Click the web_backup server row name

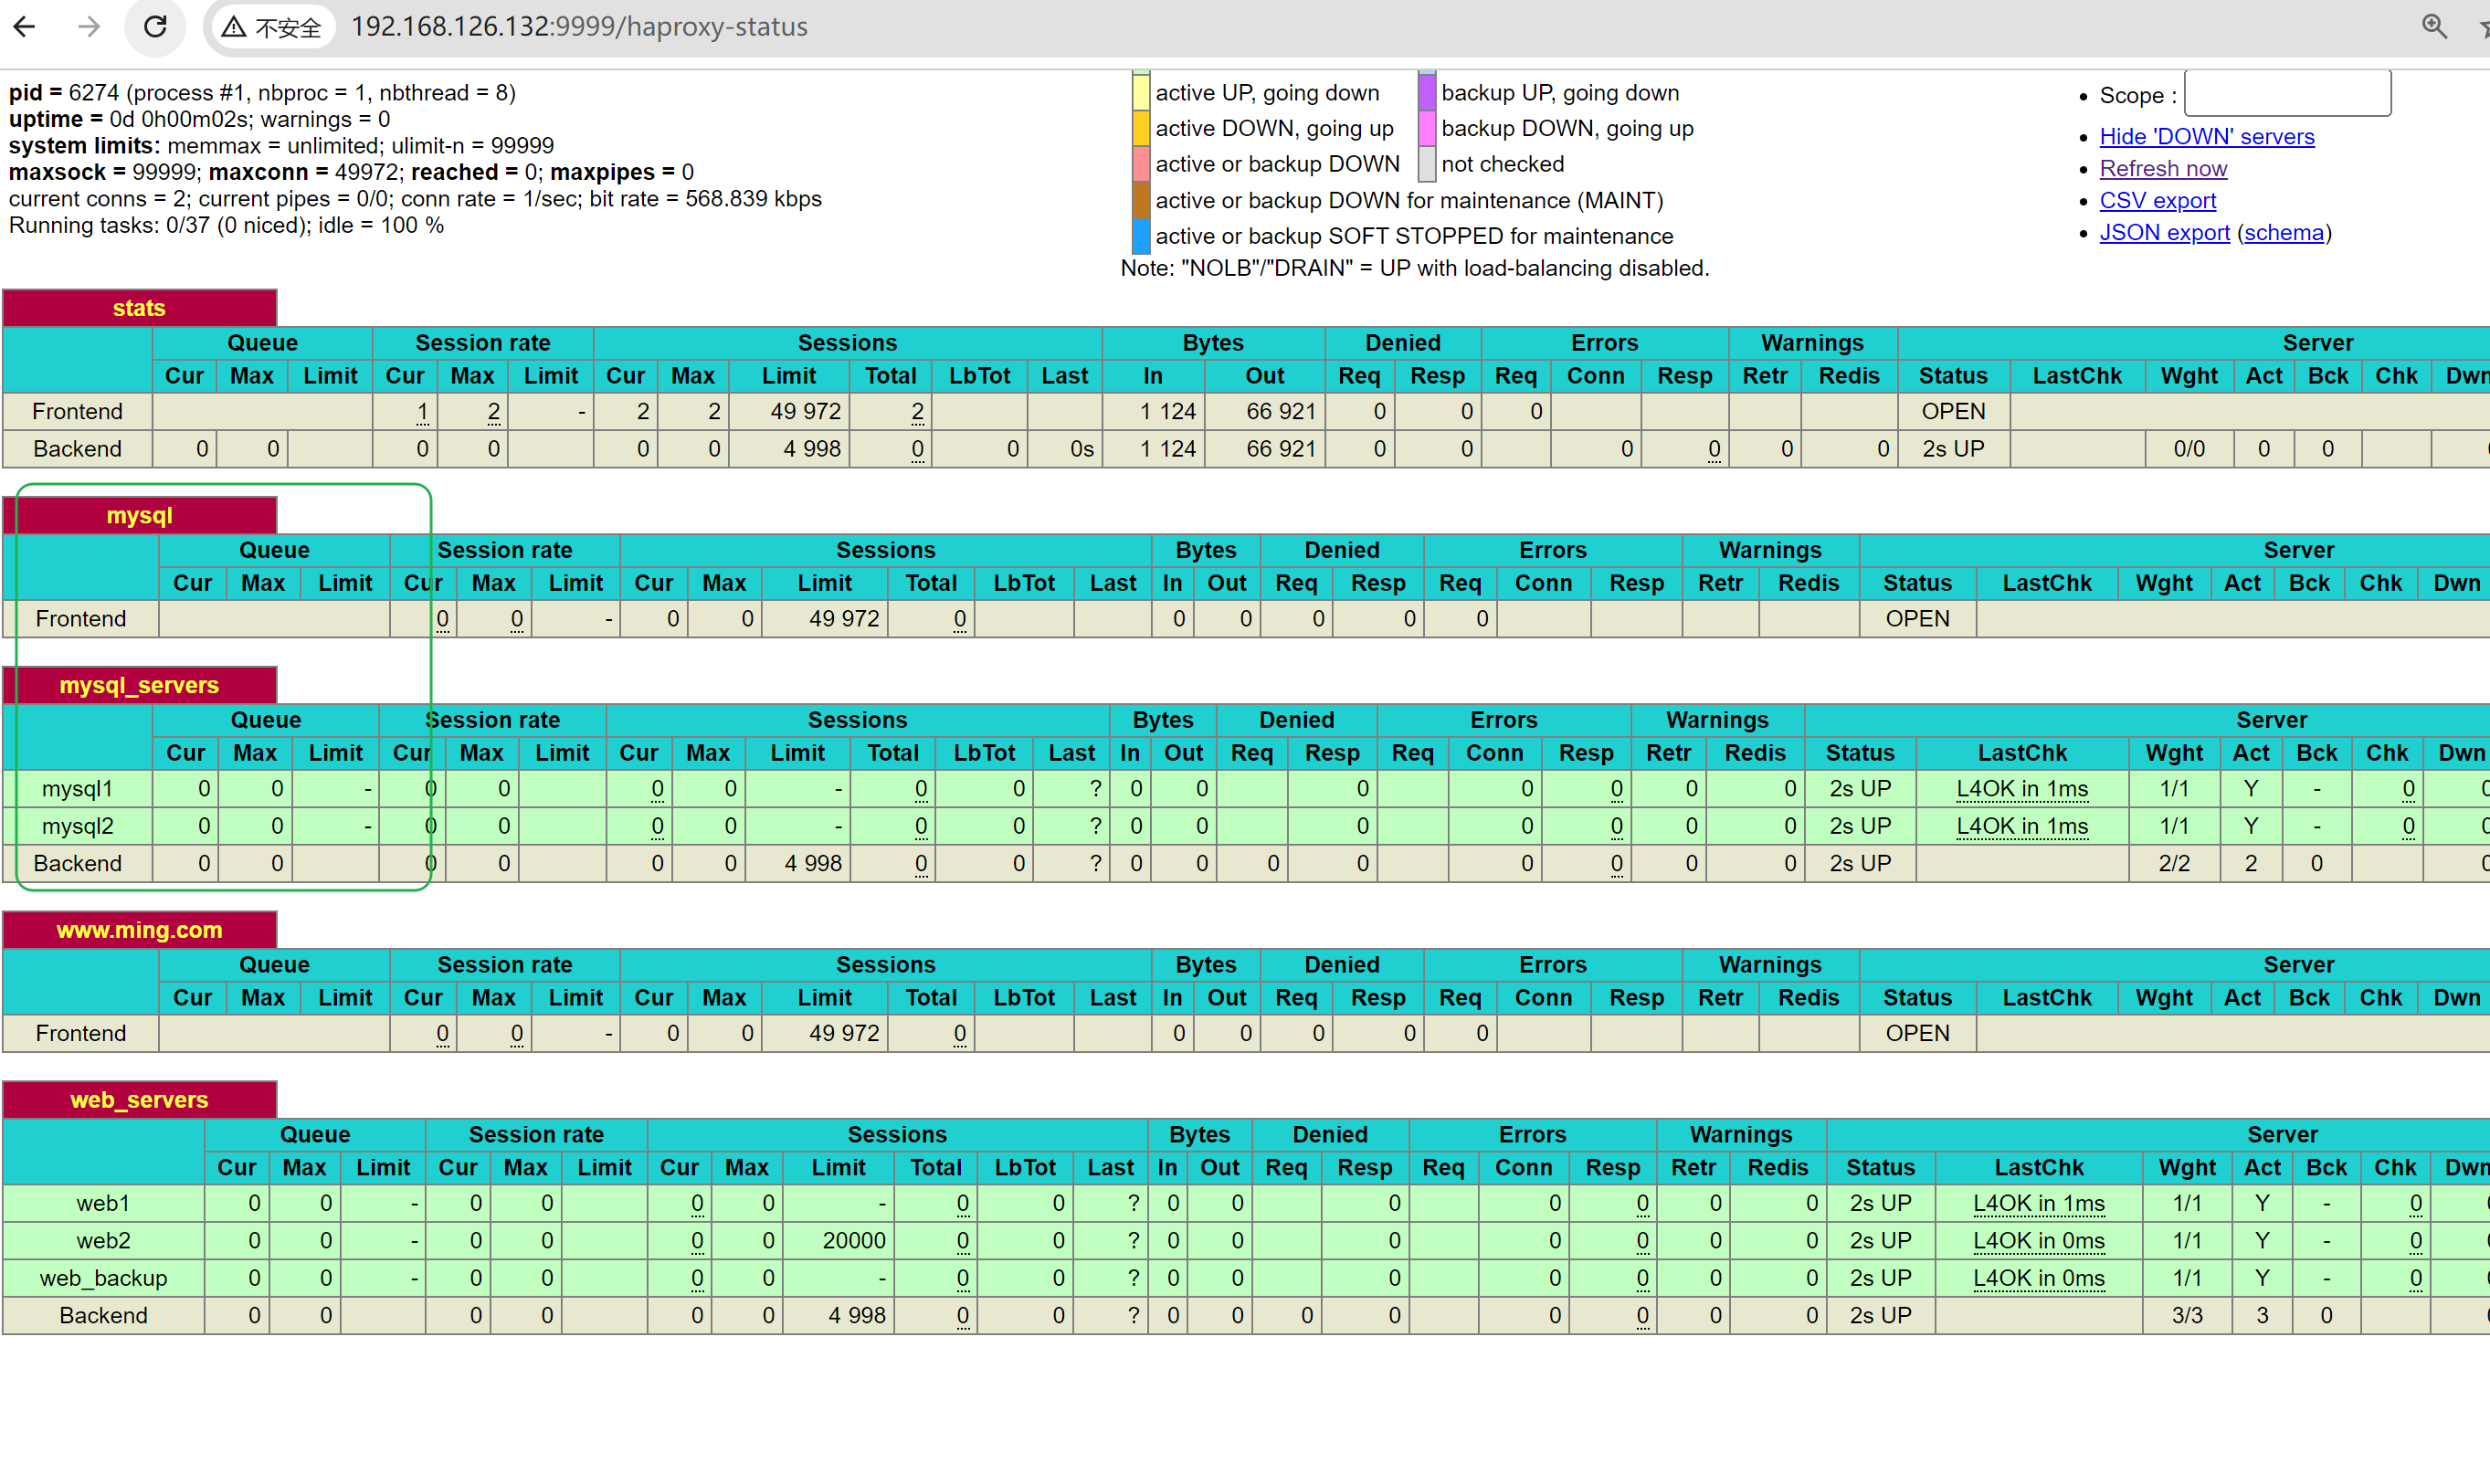(103, 1278)
